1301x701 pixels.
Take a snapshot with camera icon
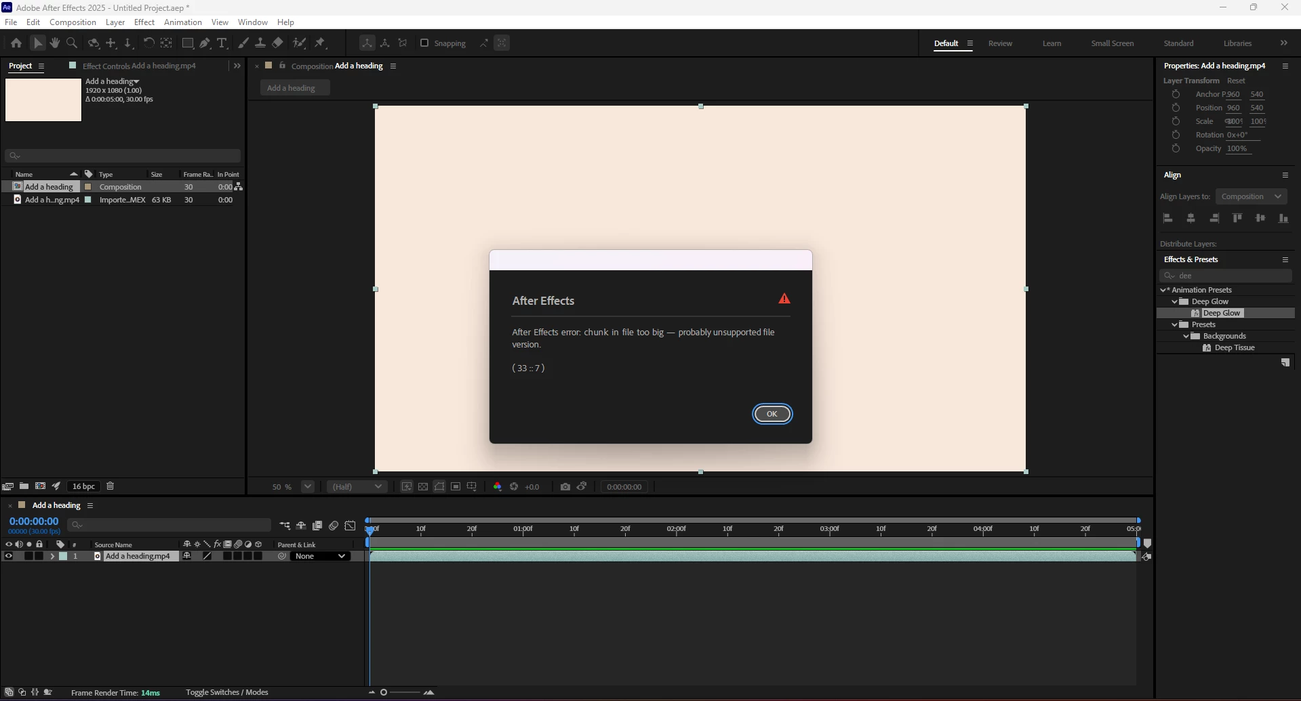pyautogui.click(x=565, y=487)
